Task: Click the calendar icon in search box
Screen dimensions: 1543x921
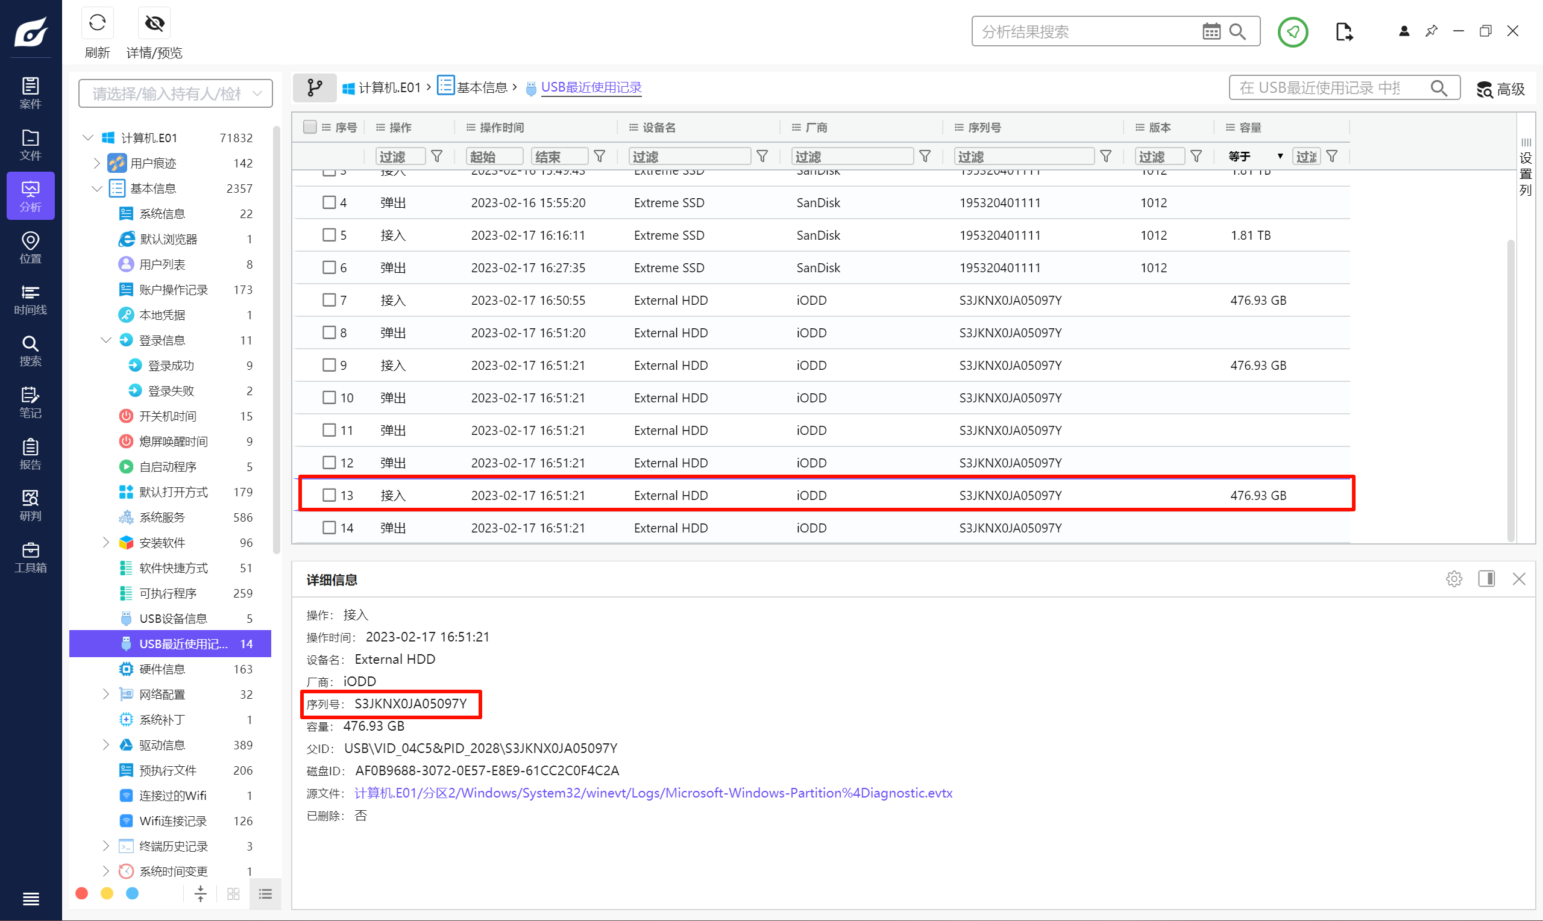Action: point(1211,31)
